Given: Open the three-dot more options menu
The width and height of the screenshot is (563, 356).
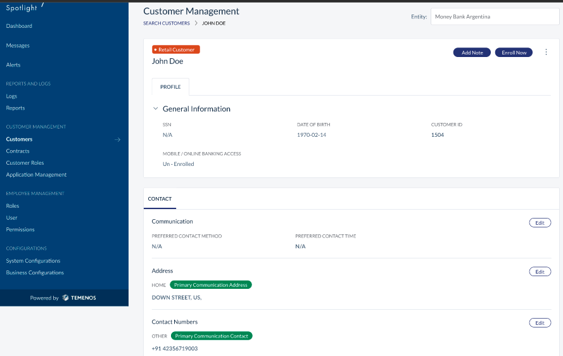Looking at the screenshot, I should pos(546,52).
